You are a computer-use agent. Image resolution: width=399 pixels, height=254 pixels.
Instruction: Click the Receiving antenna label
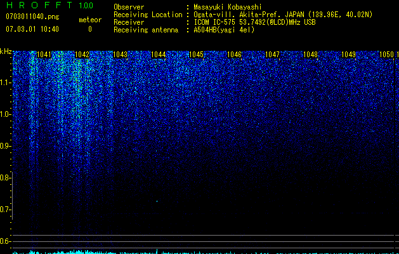coord(146,30)
